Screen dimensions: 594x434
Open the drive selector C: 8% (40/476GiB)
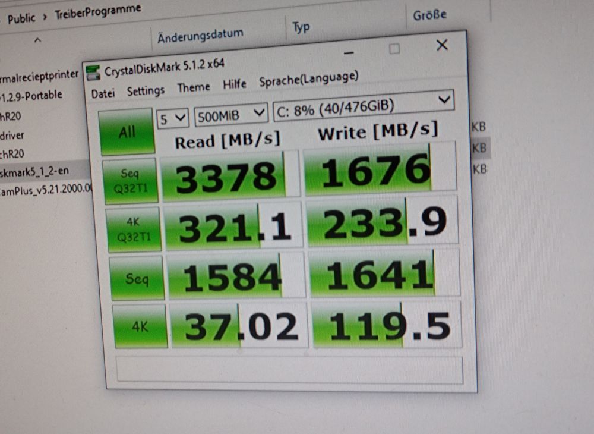click(x=364, y=105)
